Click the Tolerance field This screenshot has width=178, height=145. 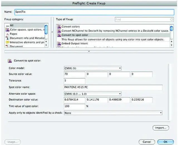click(x=75, y=81)
